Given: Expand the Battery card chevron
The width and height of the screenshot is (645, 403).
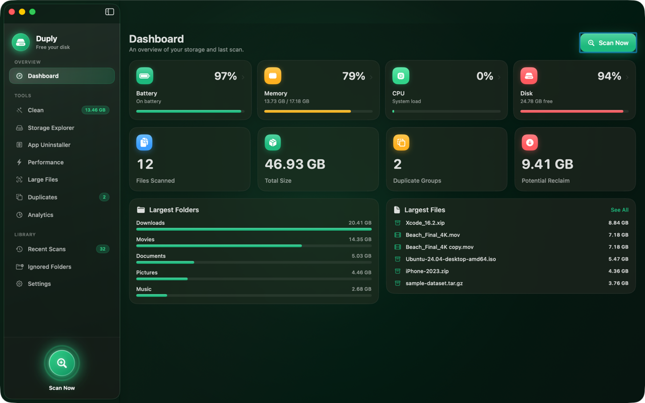Looking at the screenshot, I should point(243,77).
